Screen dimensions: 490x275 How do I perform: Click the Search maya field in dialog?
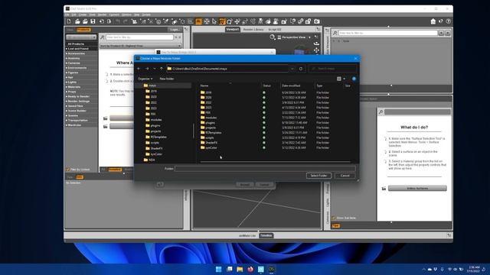point(332,69)
